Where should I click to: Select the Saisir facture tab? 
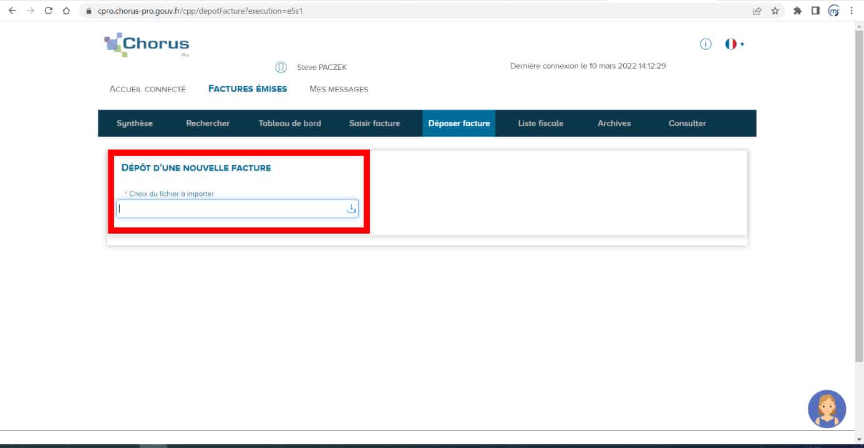pos(374,123)
